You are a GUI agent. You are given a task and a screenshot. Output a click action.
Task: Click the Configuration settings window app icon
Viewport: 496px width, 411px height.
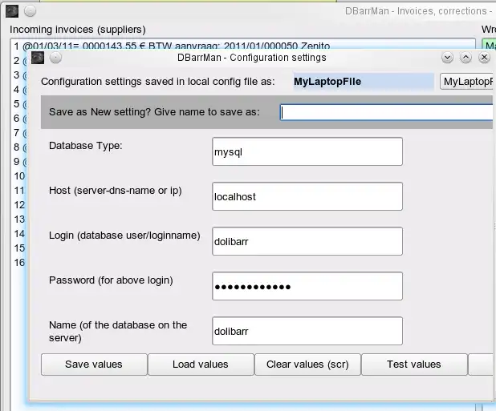click(x=38, y=58)
